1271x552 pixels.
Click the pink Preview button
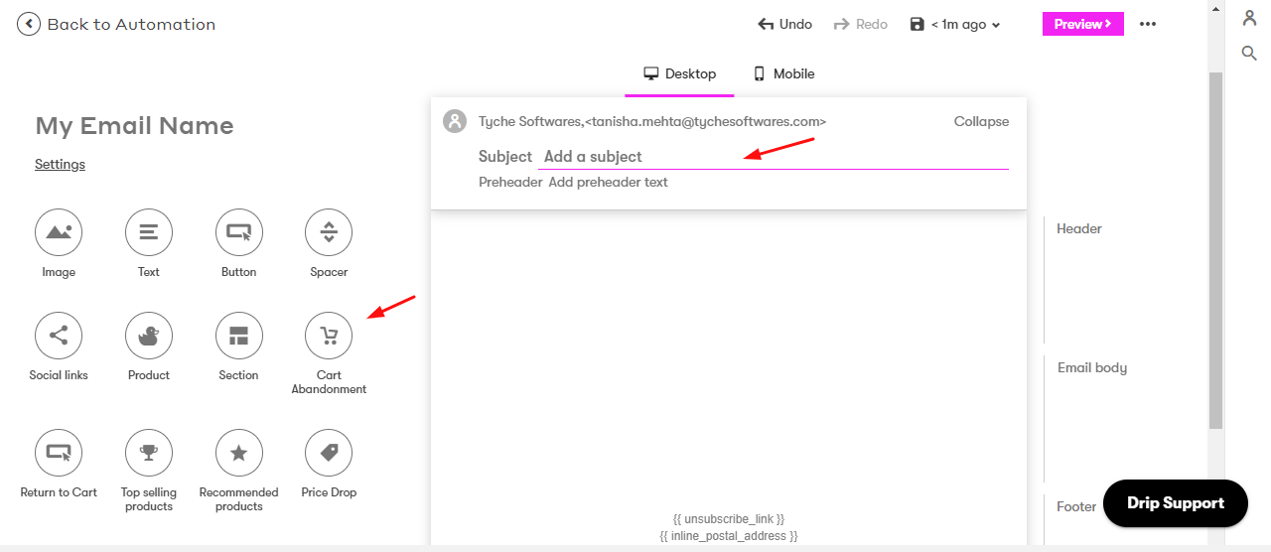point(1082,24)
